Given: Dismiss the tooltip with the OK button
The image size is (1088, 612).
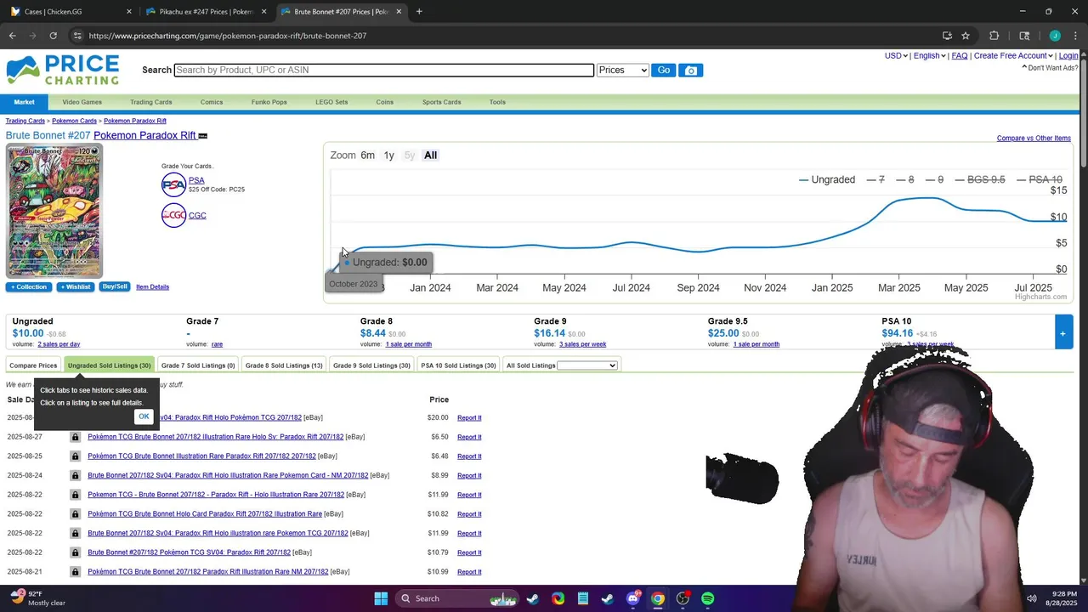Looking at the screenshot, I should pos(144,416).
